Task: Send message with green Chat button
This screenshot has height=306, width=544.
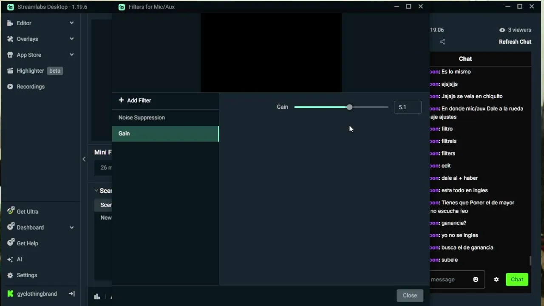Action: [x=517, y=279]
